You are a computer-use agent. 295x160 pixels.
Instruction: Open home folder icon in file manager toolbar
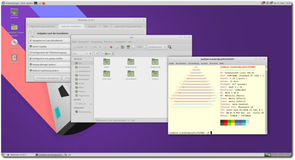point(123,47)
